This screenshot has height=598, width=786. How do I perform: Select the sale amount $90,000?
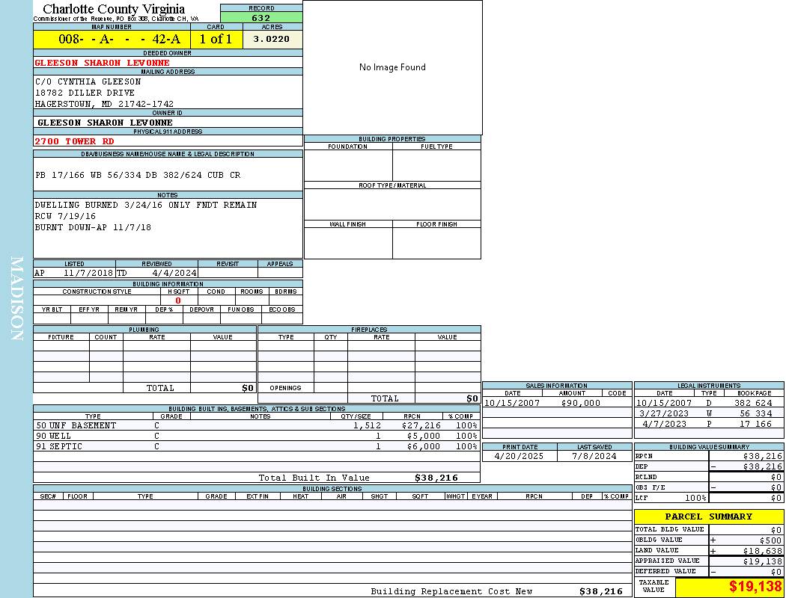point(580,403)
